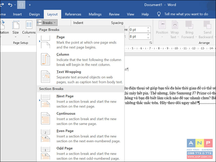Switch to the Design tab

(x=35, y=14)
